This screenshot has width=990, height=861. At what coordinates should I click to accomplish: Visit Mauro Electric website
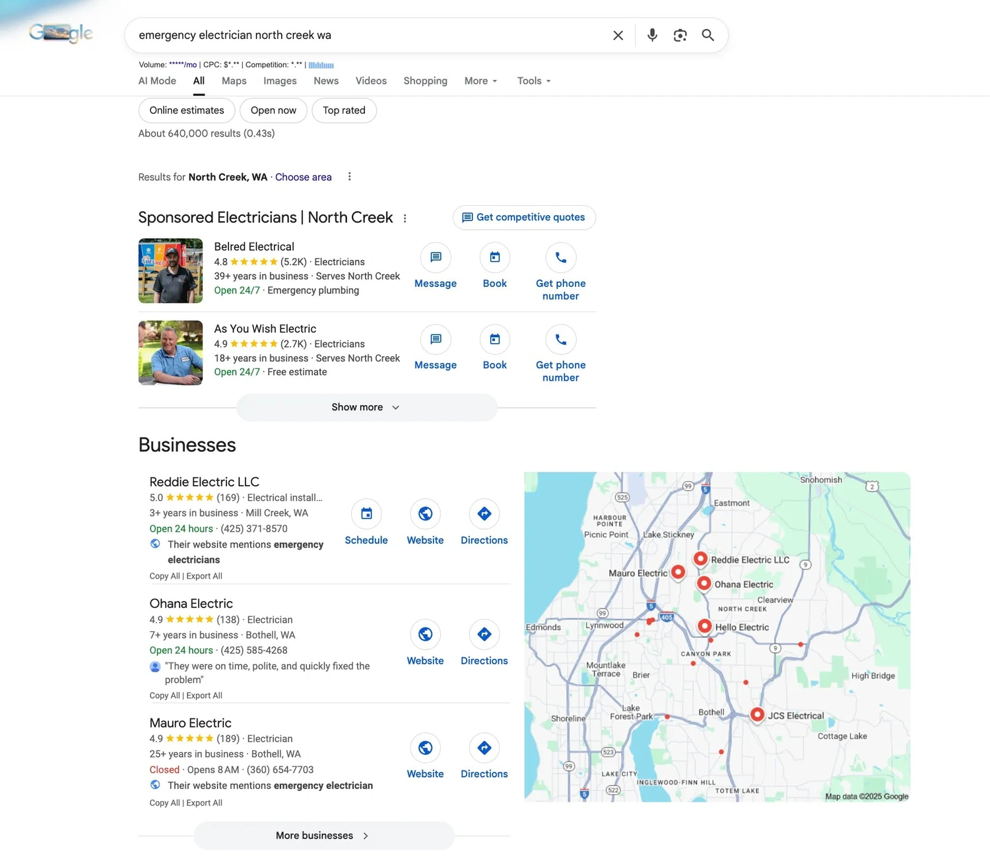tap(425, 757)
